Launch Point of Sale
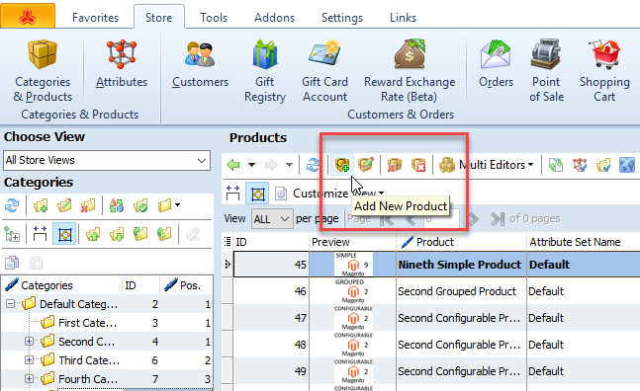This screenshot has width=640, height=391. coord(547,70)
